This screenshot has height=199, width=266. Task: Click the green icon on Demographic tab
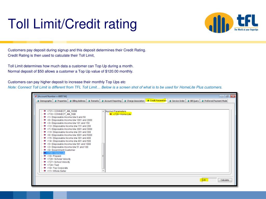click(38, 101)
